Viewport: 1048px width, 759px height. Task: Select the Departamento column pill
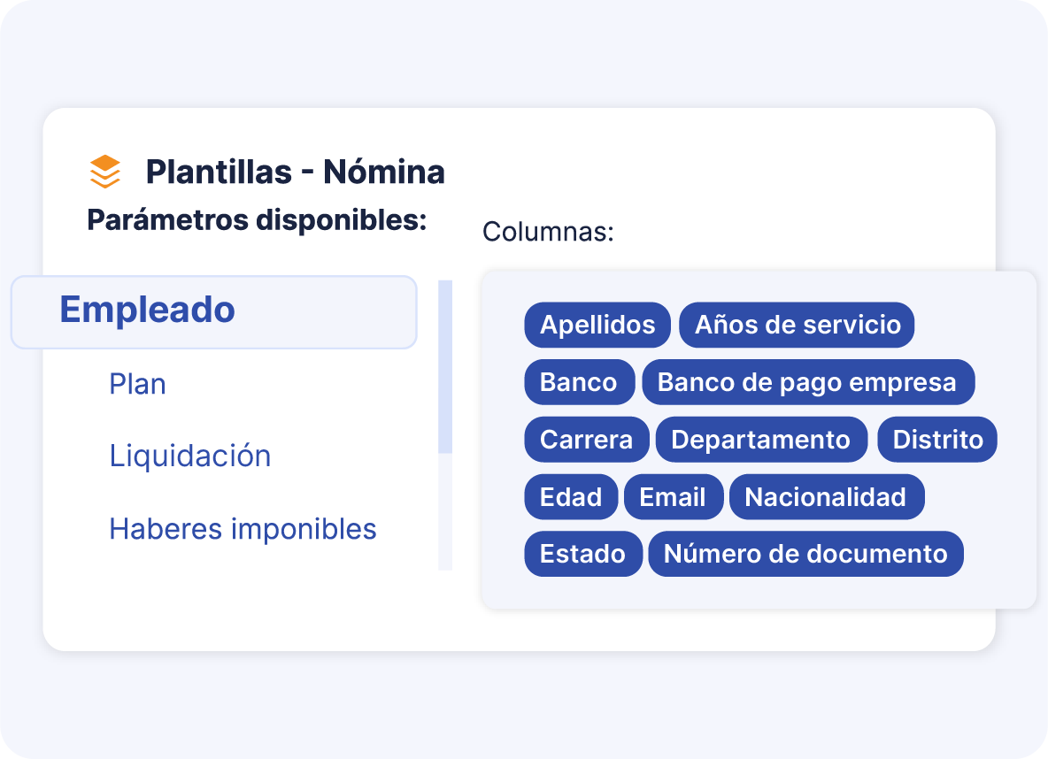point(761,439)
